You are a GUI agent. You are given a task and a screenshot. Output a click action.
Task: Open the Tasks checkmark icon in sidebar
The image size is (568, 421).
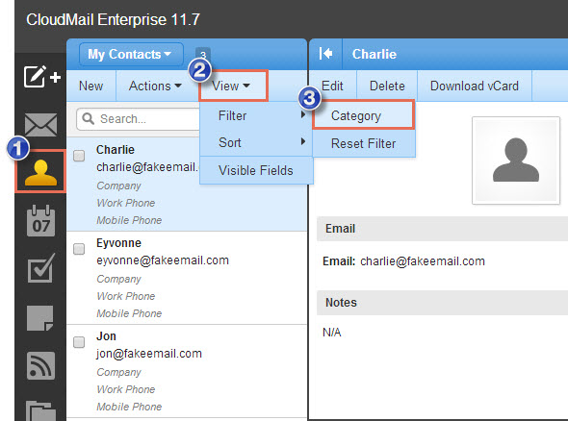coord(40,268)
